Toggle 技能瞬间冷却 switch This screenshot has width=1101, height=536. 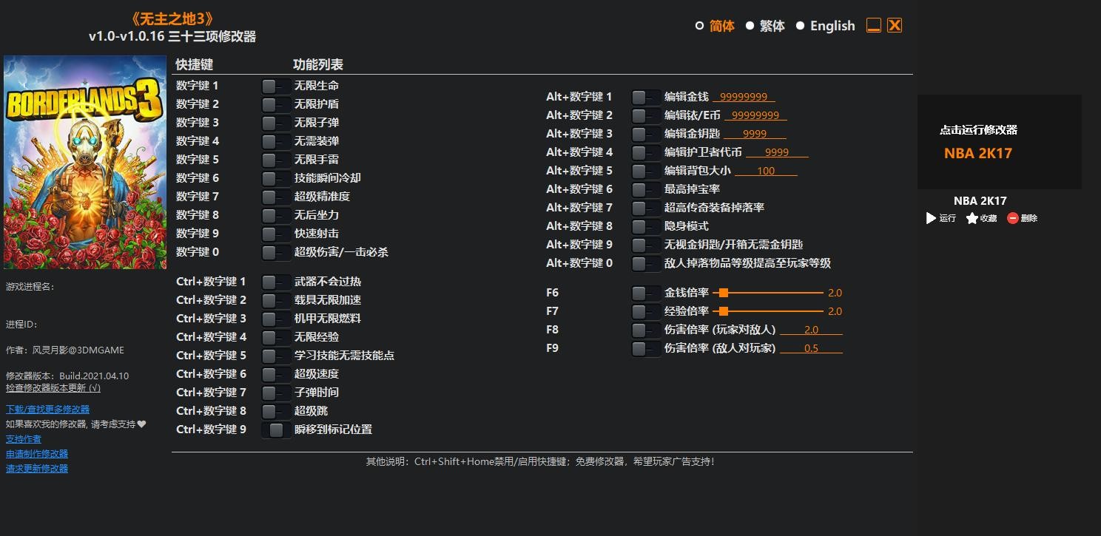[x=275, y=178]
